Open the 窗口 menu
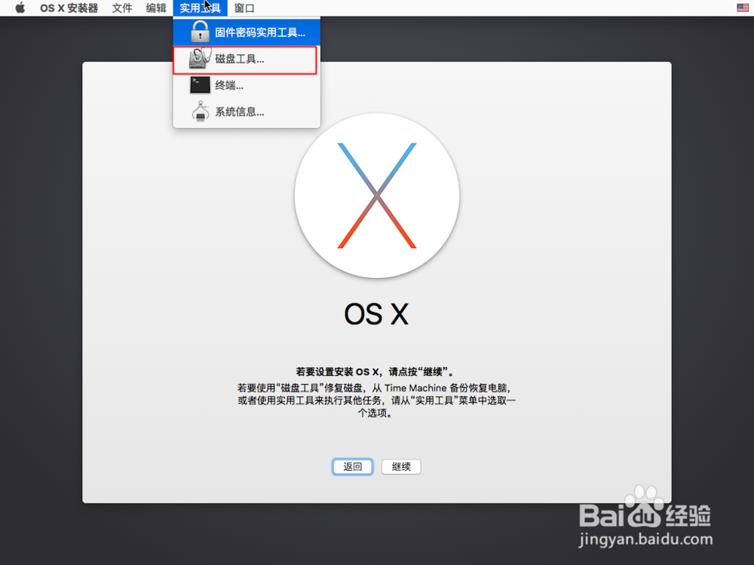The image size is (754, 565). (244, 8)
